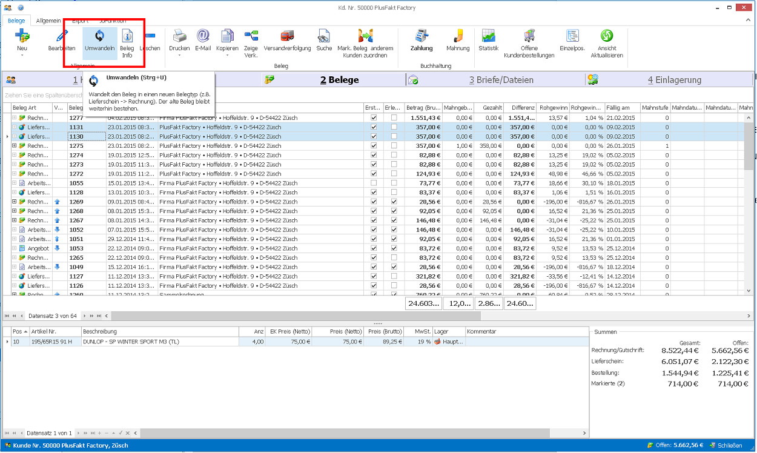The width and height of the screenshot is (757, 453).
Task: Toggle Erledigt checkbox for Beleg 1277
Action: pyautogui.click(x=394, y=118)
